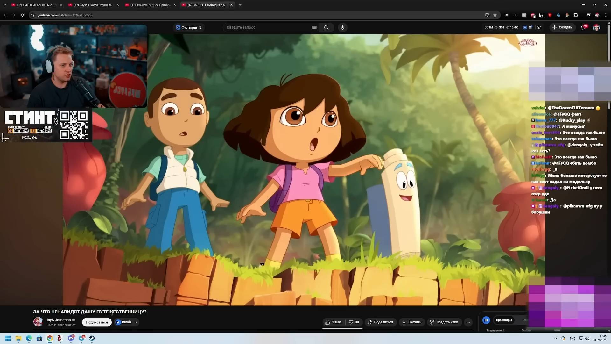Bookmark this page with star icon
The image size is (611, 344).
click(x=495, y=15)
